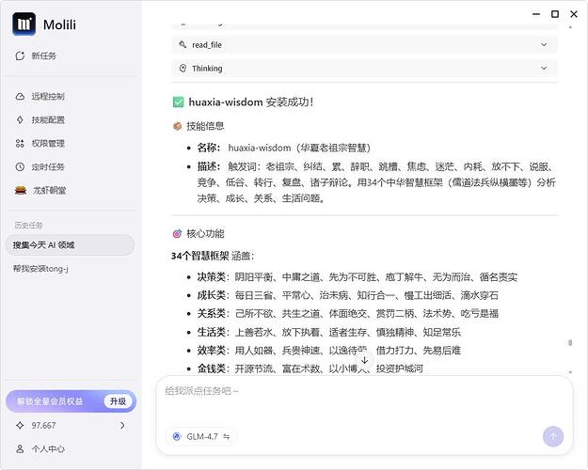Click the 龙虾朝堂 burger icon

point(21,191)
